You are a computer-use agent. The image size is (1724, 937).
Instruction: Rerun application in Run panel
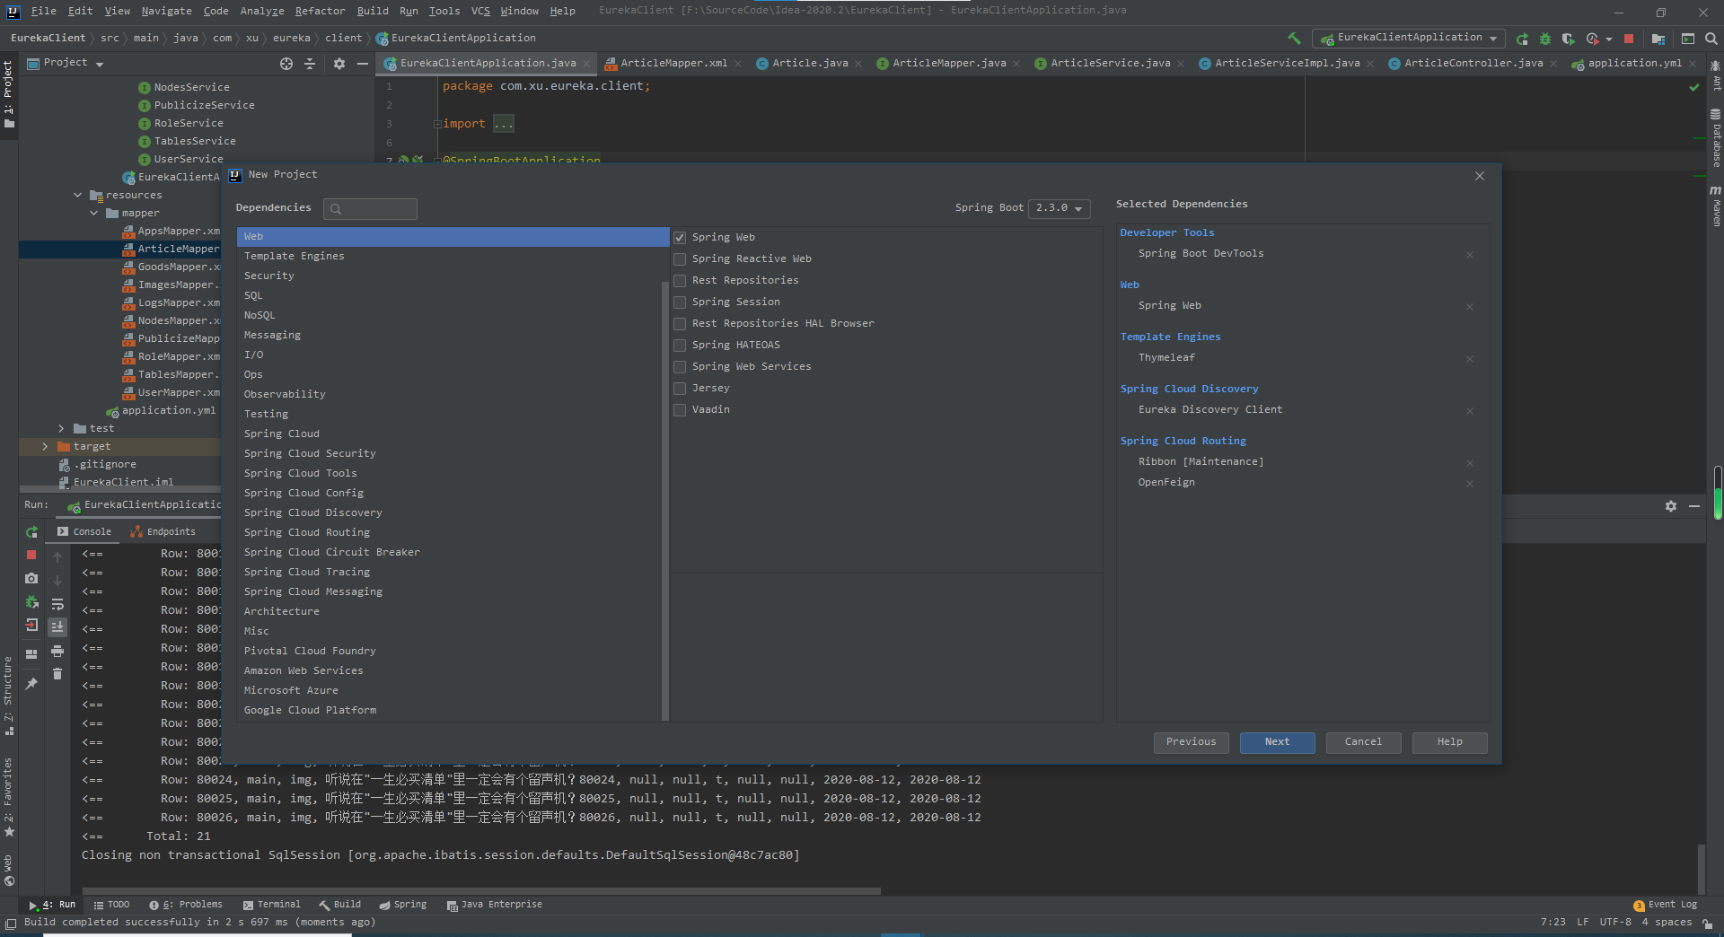click(x=31, y=532)
